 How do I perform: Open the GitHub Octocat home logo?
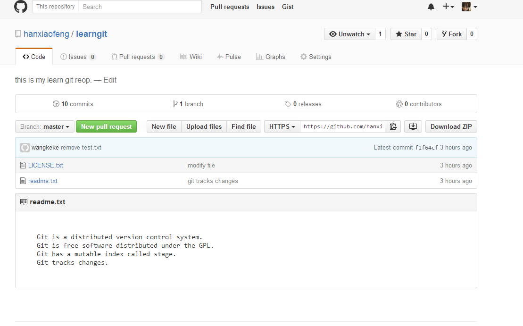coord(21,7)
